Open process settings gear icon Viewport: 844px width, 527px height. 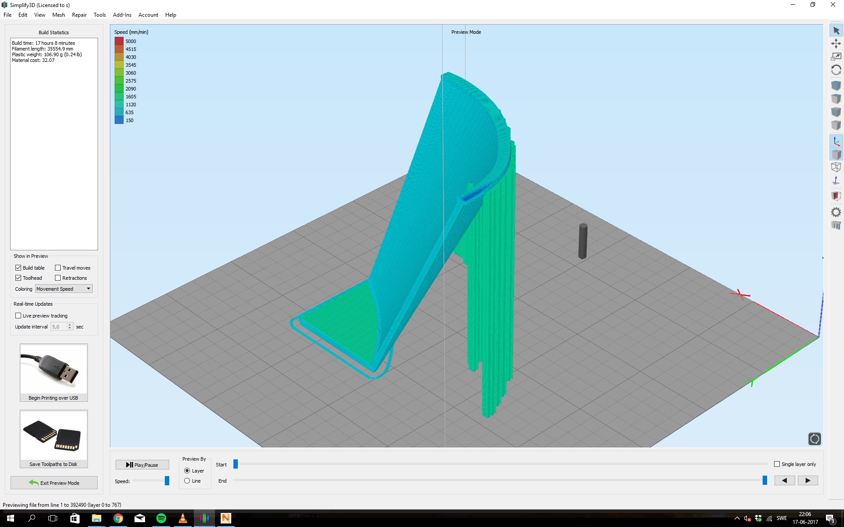tap(836, 213)
